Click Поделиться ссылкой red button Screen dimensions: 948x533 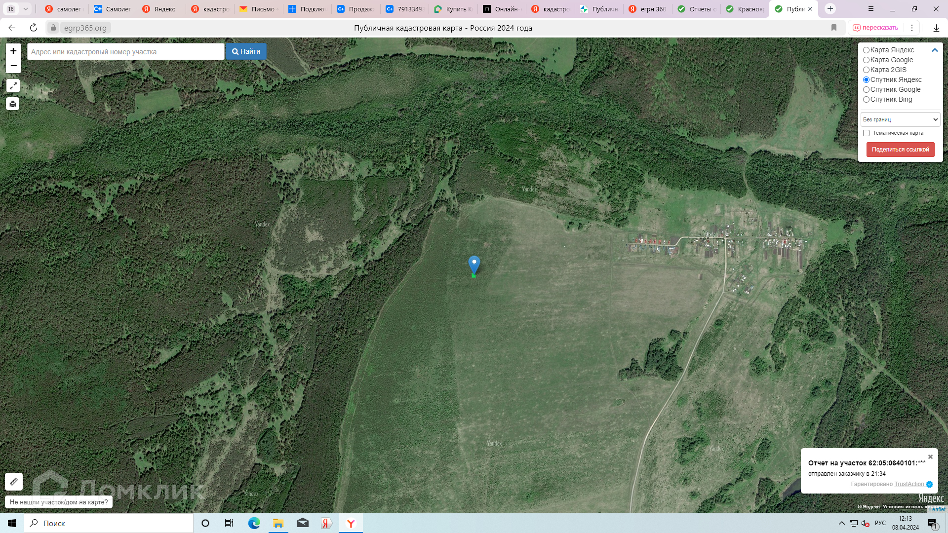pos(900,150)
